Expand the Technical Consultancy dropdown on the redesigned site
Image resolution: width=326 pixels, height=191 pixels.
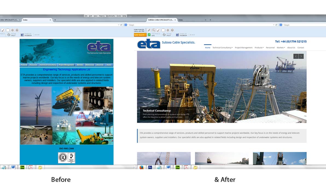(222, 48)
